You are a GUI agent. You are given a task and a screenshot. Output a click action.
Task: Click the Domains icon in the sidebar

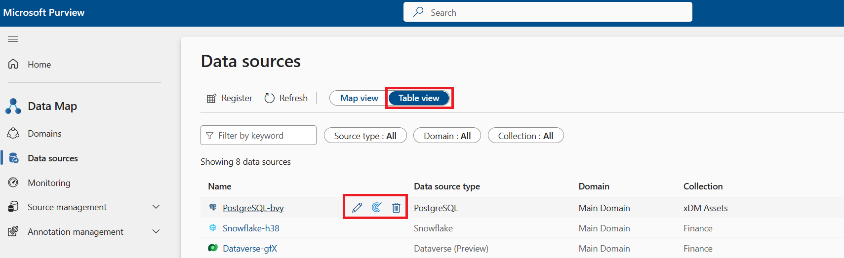pyautogui.click(x=13, y=133)
